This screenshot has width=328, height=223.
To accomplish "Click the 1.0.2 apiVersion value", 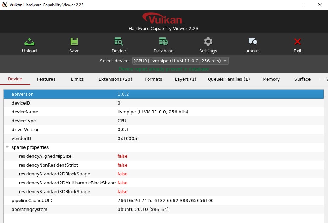I will (123, 94).
